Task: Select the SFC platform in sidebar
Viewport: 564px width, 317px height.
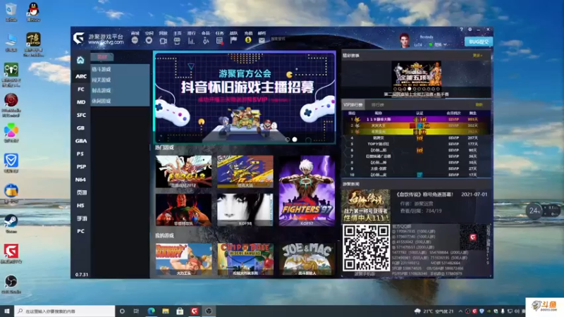Action: pos(80,115)
